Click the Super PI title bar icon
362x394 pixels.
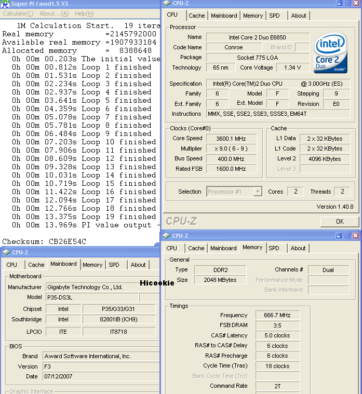click(5, 4)
